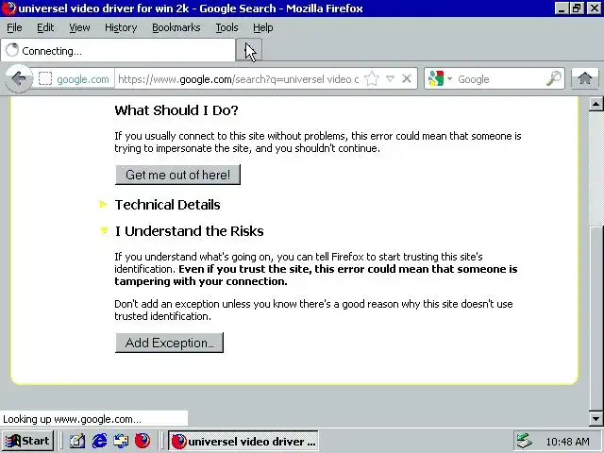Launch Internet Explorer from the quick launch bar

[x=99, y=441]
